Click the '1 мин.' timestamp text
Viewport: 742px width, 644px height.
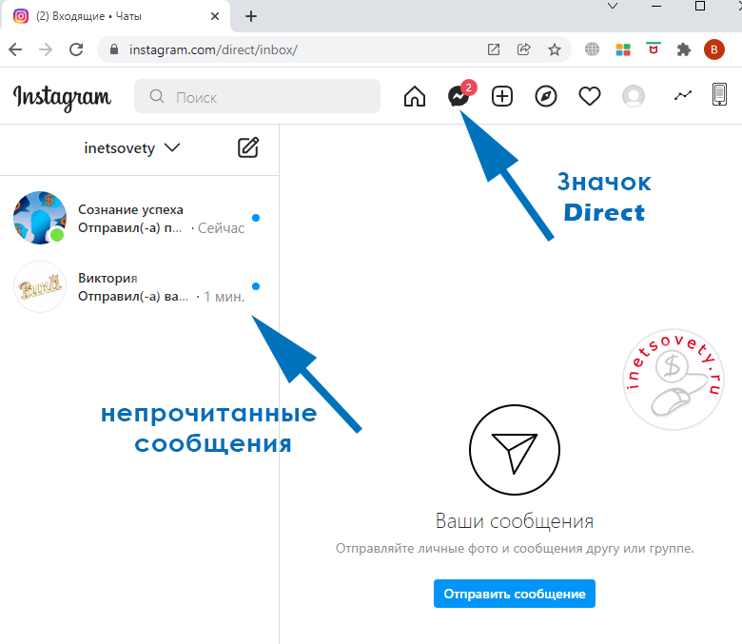point(225,297)
